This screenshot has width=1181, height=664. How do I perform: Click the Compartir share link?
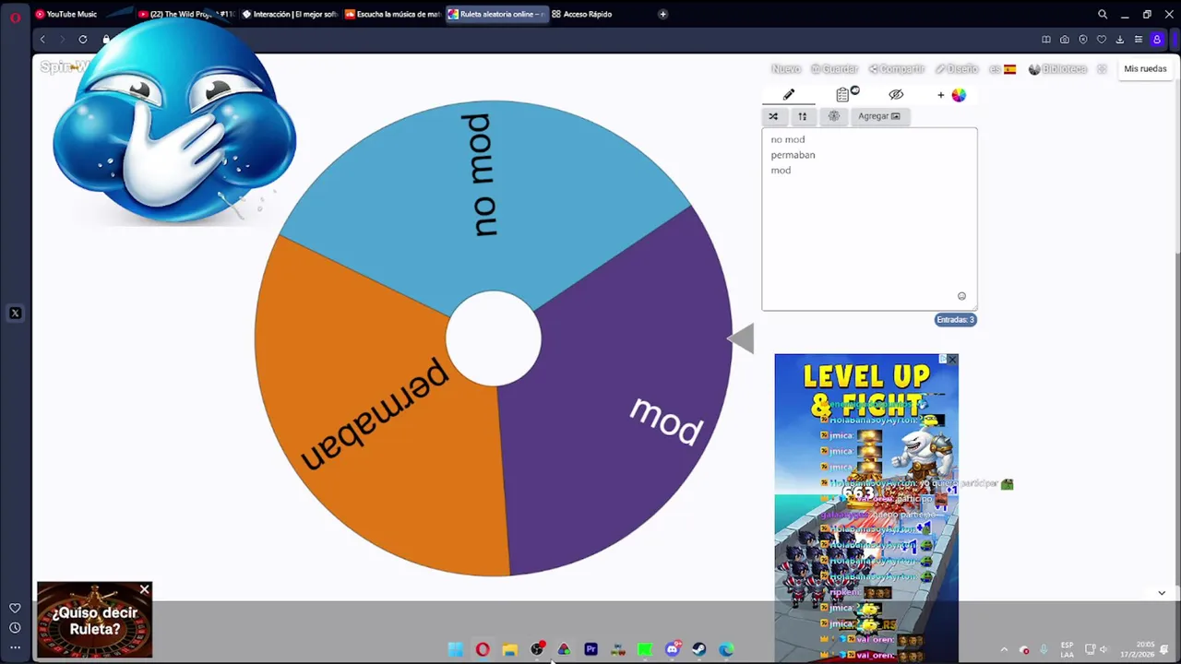tap(897, 69)
